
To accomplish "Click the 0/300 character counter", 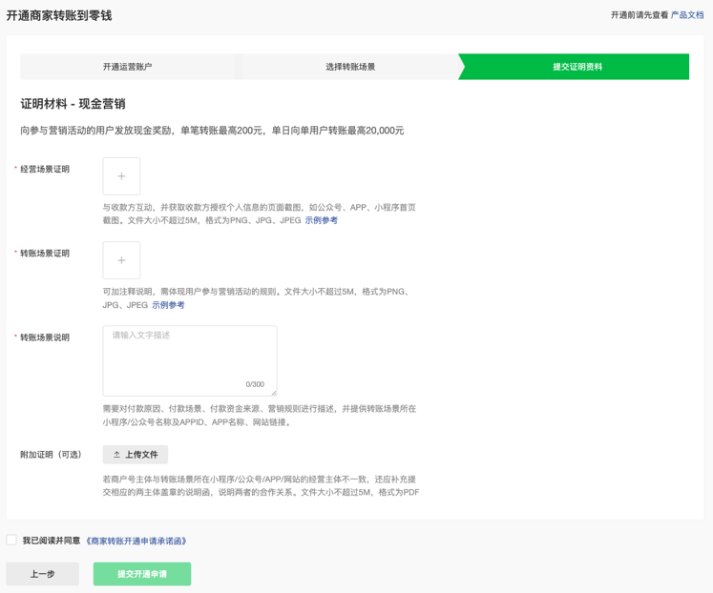I will click(x=255, y=384).
